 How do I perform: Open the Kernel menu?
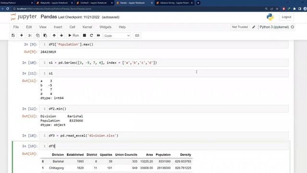(87, 27)
